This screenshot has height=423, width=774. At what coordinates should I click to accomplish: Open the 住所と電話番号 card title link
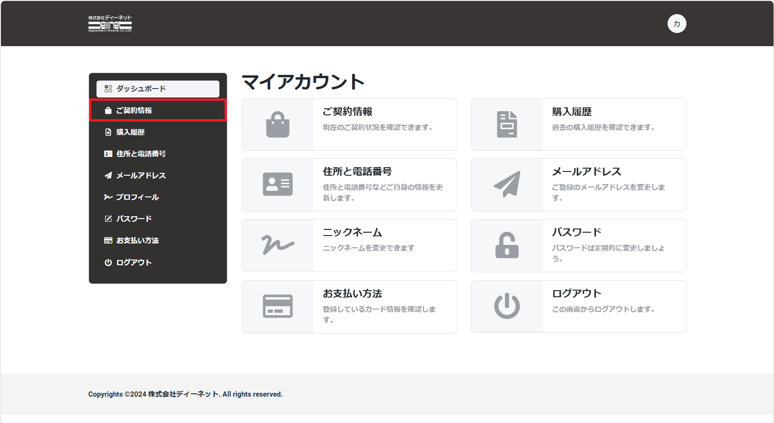[357, 171]
